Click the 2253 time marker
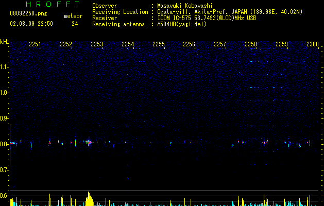Image resolution: width=324 pixels, height=206 pixels. tap(97, 44)
